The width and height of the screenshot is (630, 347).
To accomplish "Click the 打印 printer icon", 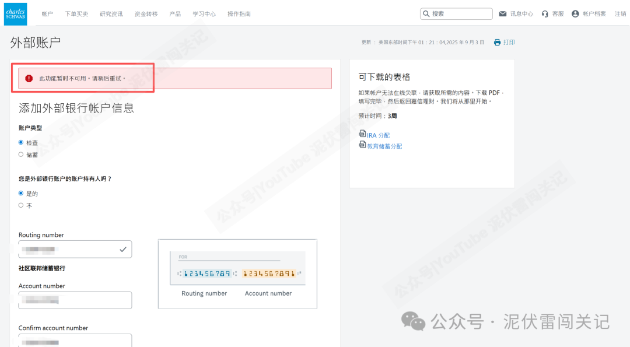I will (496, 42).
